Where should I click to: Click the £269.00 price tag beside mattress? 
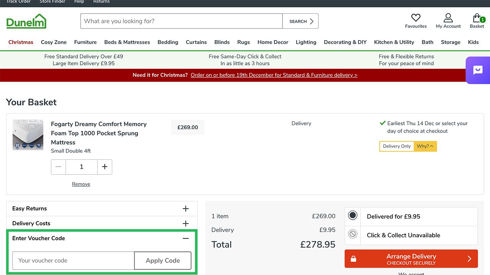pos(188,128)
